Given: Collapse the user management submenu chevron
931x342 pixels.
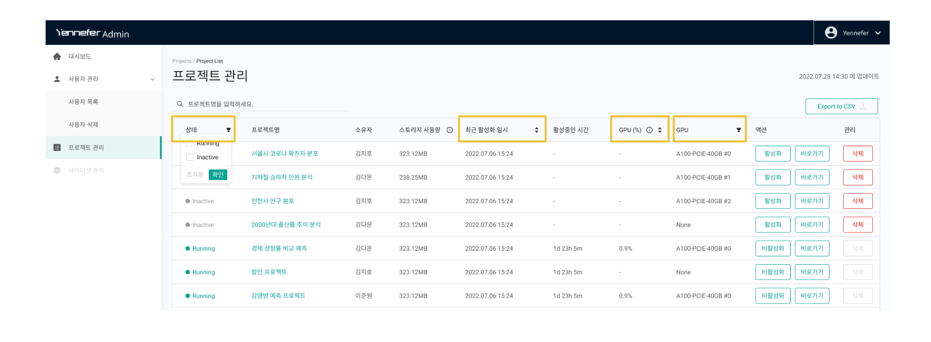Looking at the screenshot, I should click(x=152, y=79).
